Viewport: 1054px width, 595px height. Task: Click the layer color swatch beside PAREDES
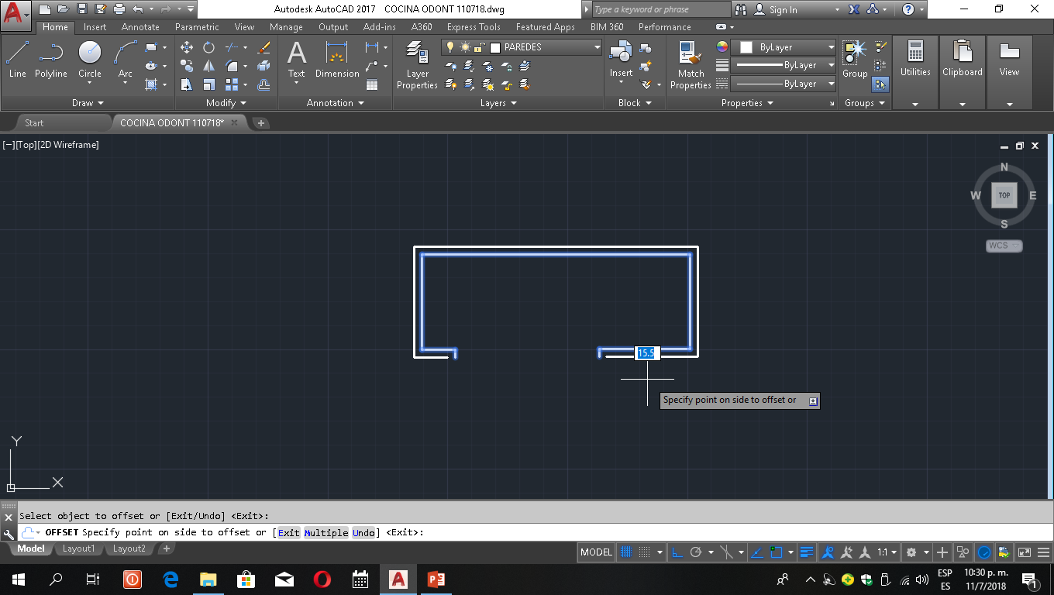click(495, 47)
